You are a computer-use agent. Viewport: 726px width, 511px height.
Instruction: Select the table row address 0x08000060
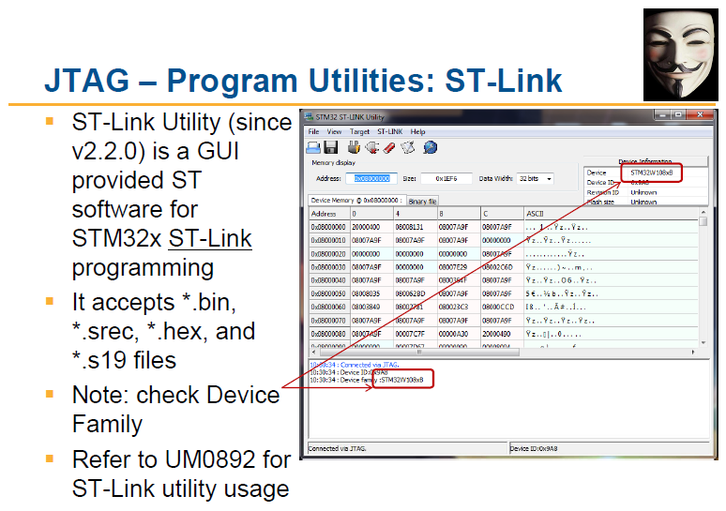(328, 307)
